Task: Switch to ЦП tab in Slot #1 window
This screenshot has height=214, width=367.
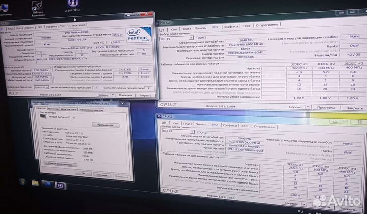Action: (162, 30)
